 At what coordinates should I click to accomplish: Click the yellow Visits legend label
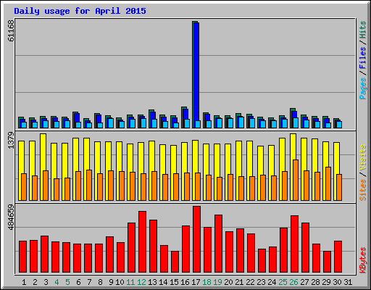coord(363,158)
